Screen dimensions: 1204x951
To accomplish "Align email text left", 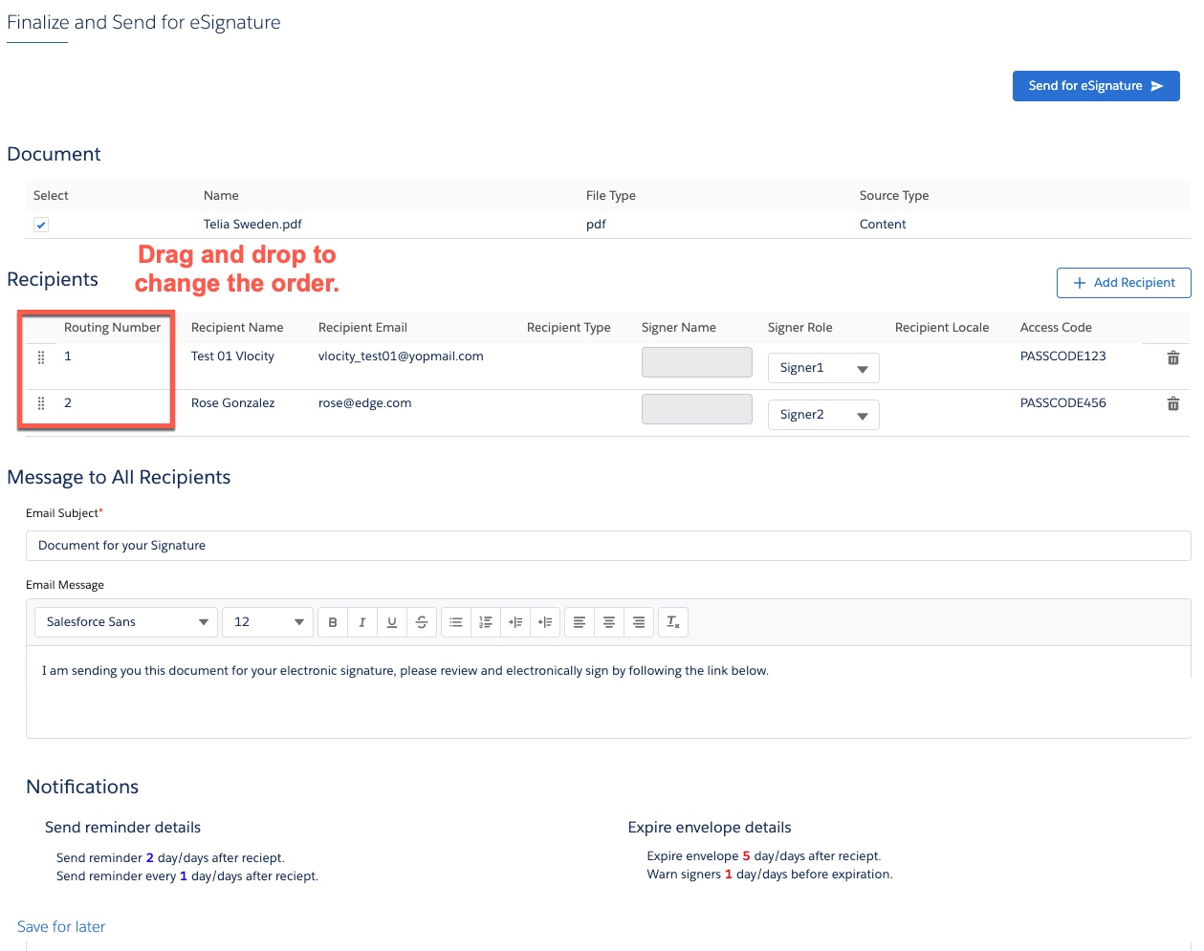I will click(x=580, y=622).
